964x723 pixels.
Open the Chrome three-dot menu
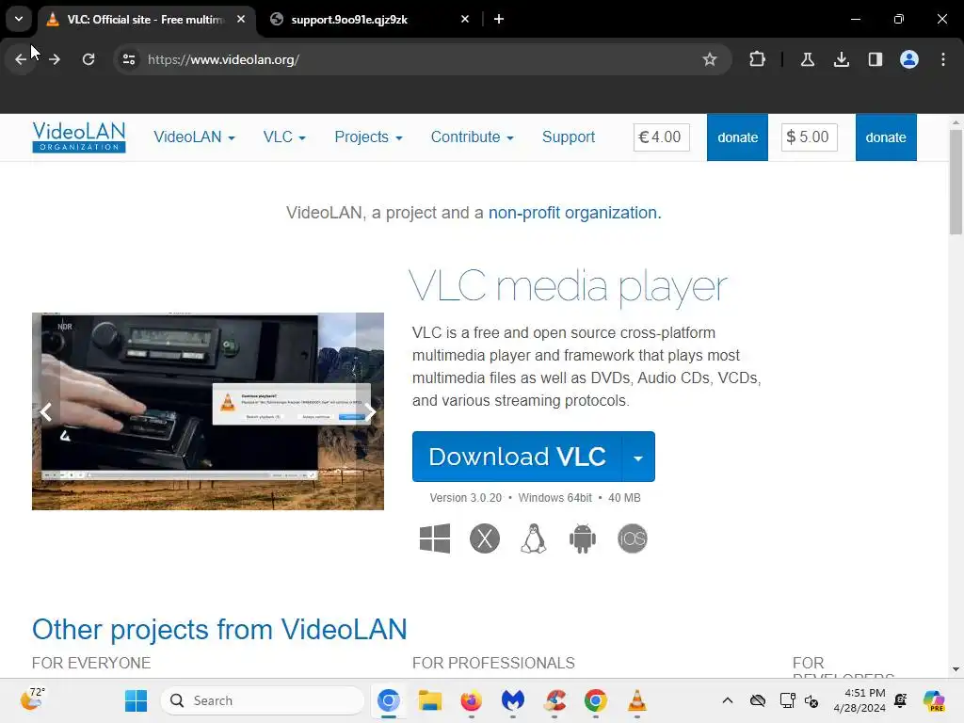pos(943,59)
